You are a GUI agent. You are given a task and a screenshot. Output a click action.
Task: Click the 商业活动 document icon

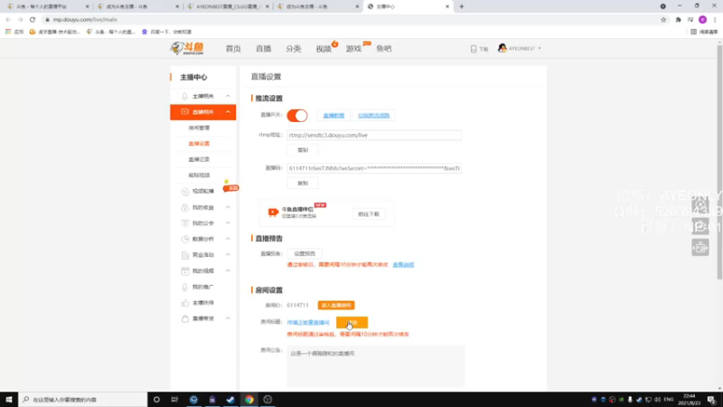[185, 255]
